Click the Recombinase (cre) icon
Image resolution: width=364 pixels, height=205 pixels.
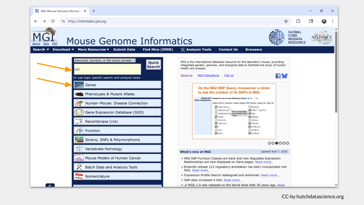coord(79,121)
